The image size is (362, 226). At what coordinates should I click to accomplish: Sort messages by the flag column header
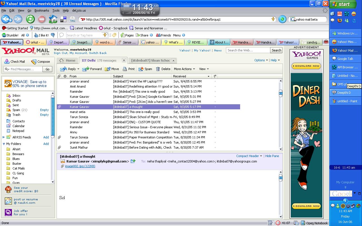tap(215, 76)
